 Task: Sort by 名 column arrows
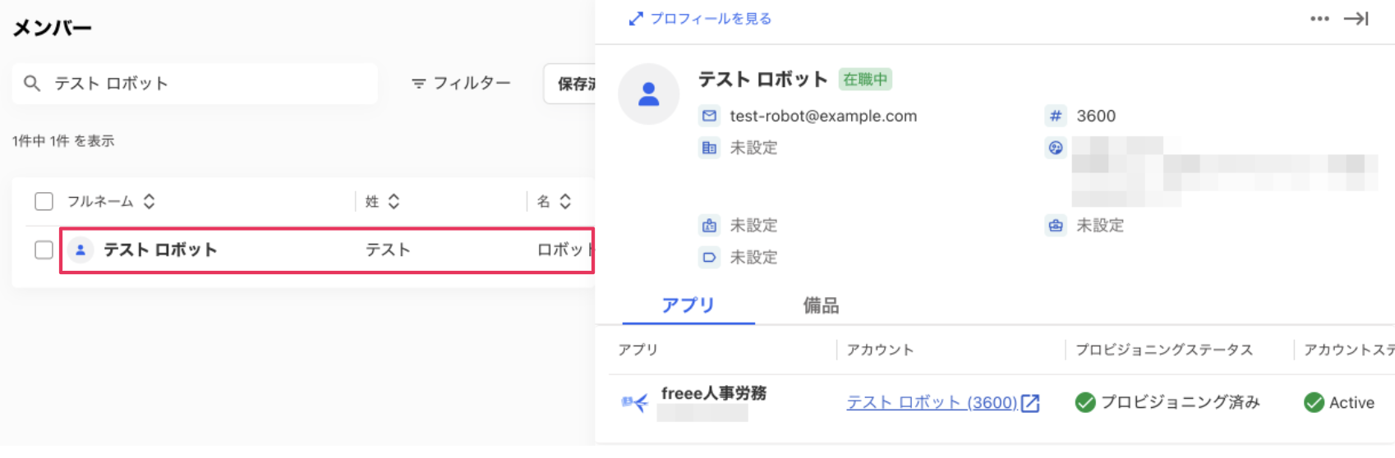(565, 201)
